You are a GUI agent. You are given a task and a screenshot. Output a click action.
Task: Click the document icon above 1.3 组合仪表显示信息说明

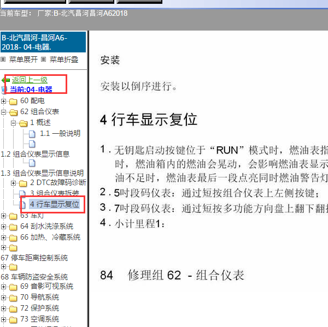32,163
